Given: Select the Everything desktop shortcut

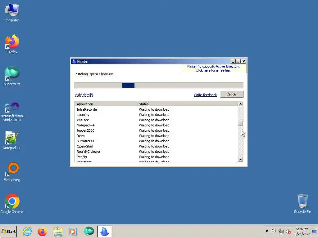Looking at the screenshot, I should pyautogui.click(x=12, y=172).
